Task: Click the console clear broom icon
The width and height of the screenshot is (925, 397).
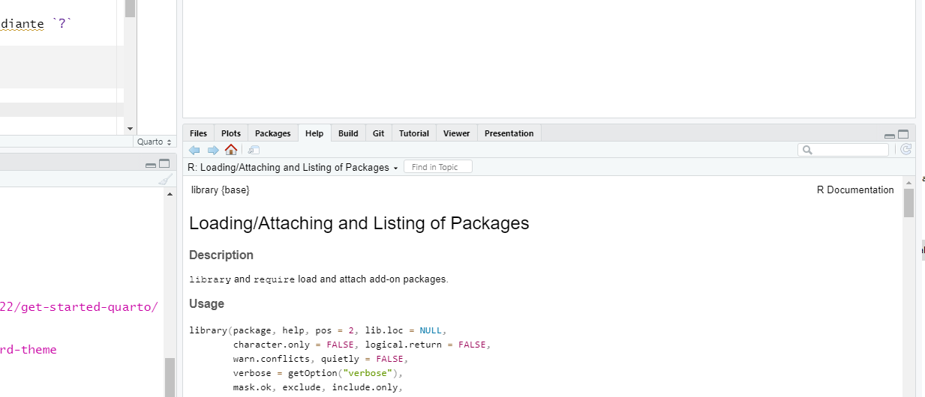Action: (x=165, y=181)
